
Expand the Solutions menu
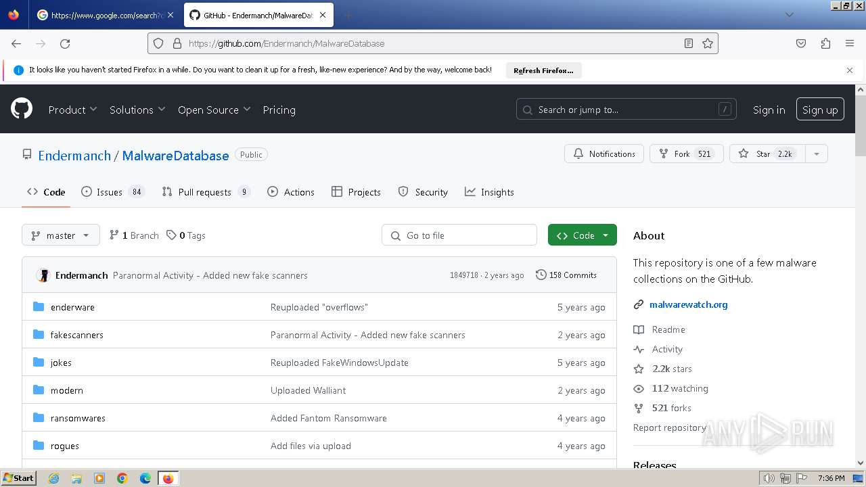tap(137, 110)
